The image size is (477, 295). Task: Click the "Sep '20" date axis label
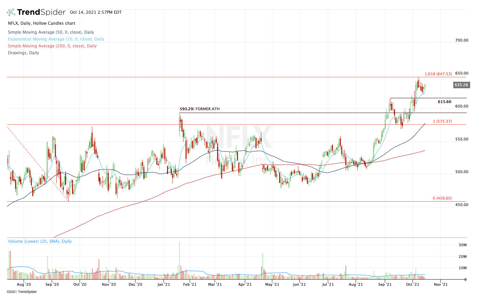(x=52, y=284)
